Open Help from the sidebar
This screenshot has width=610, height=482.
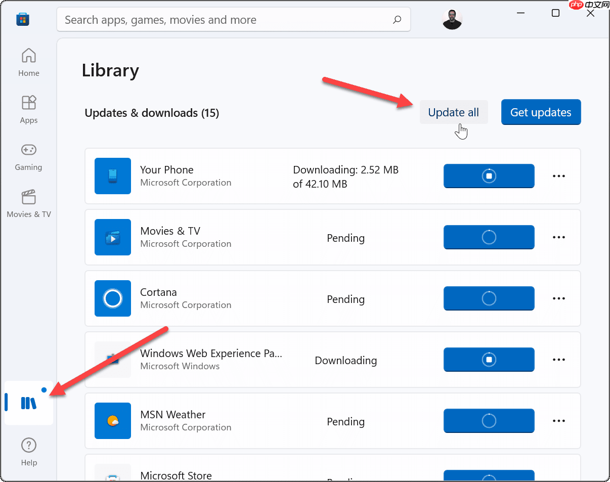click(x=29, y=452)
